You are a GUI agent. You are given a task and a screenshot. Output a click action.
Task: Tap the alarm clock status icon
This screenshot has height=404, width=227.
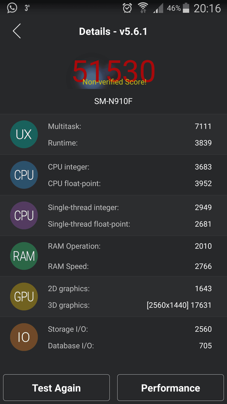click(x=127, y=8)
